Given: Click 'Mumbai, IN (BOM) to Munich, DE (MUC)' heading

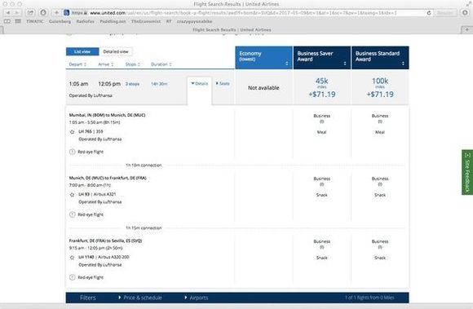Looking at the screenshot, I should click(107, 115).
